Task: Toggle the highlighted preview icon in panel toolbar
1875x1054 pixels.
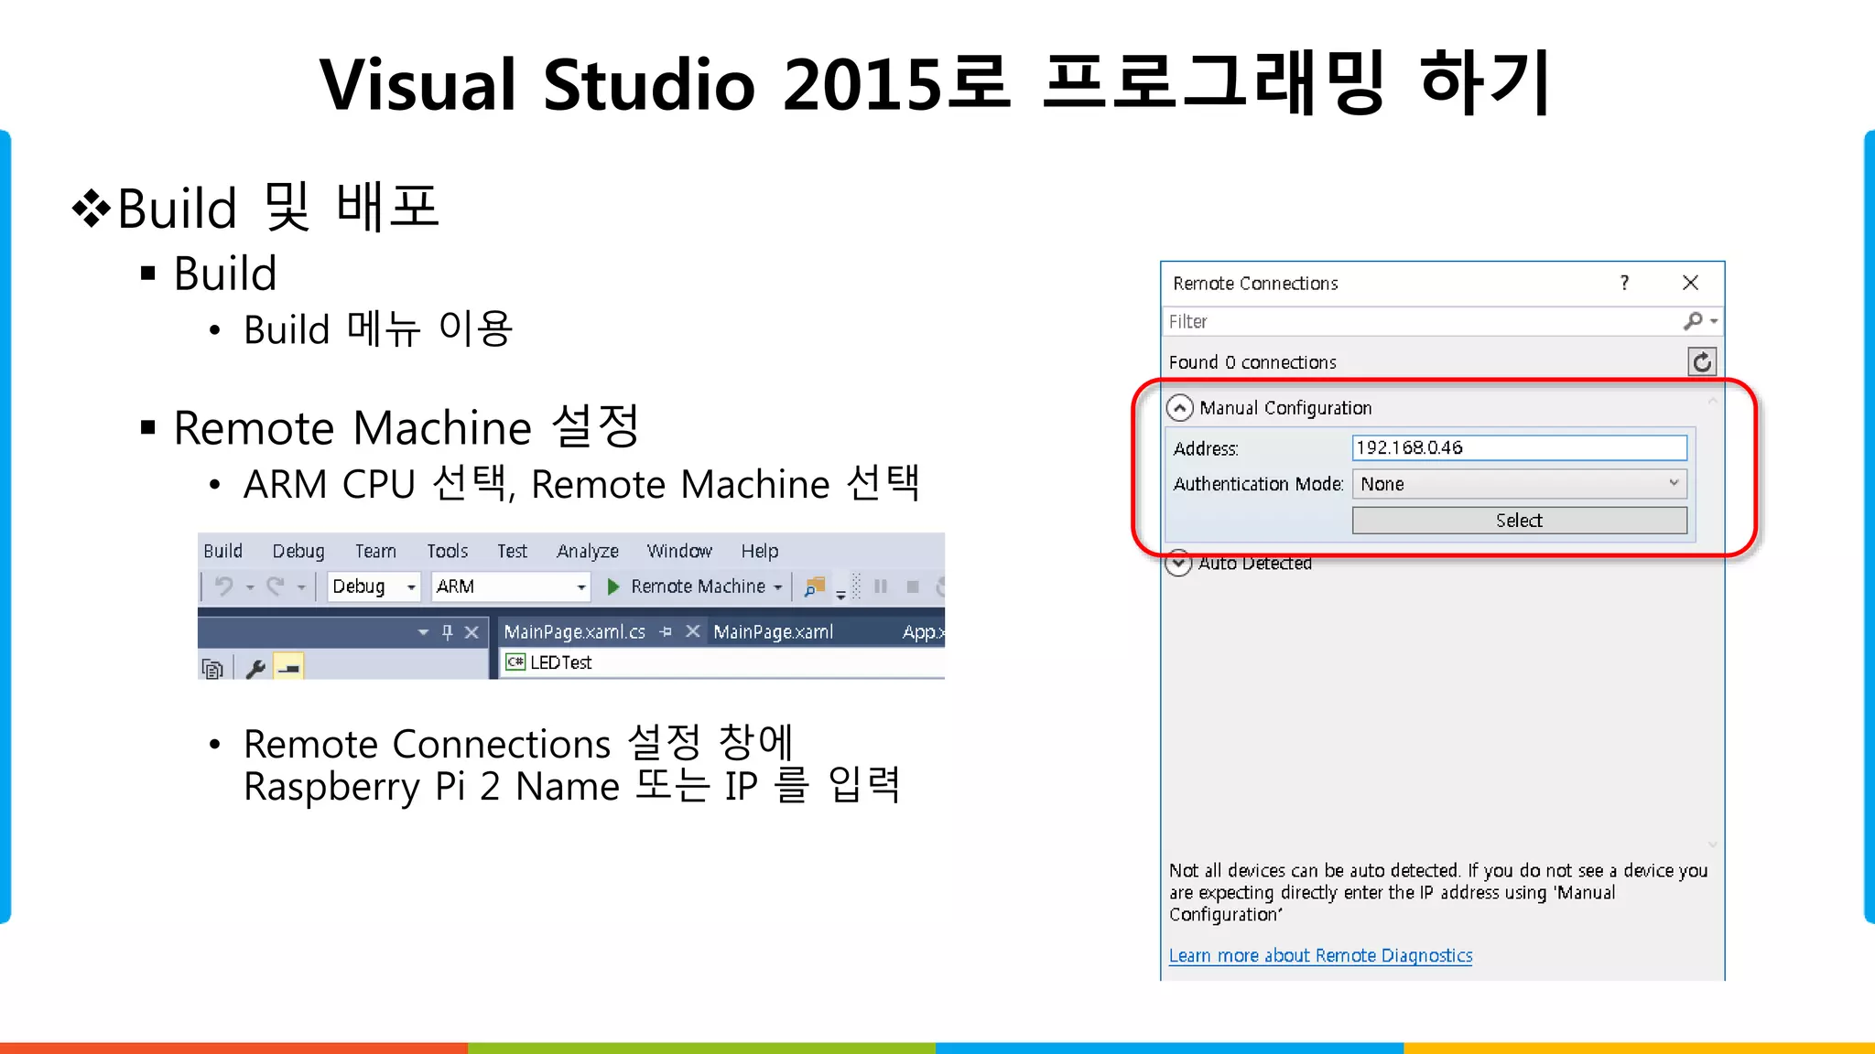Action: tap(289, 668)
